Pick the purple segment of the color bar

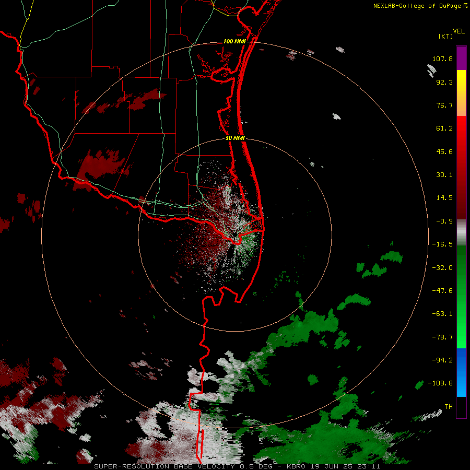(461, 58)
